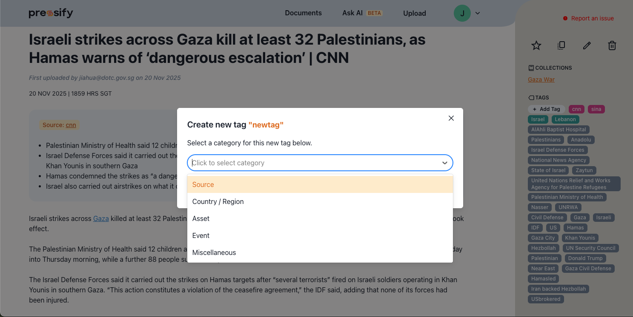
Task: Click the Pressify logo
Action: click(x=51, y=13)
